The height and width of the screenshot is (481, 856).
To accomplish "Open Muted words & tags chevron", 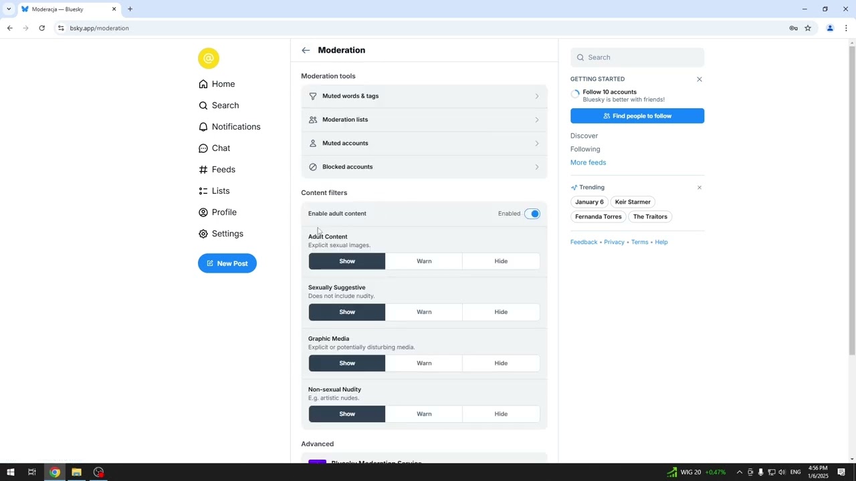I will point(536,96).
